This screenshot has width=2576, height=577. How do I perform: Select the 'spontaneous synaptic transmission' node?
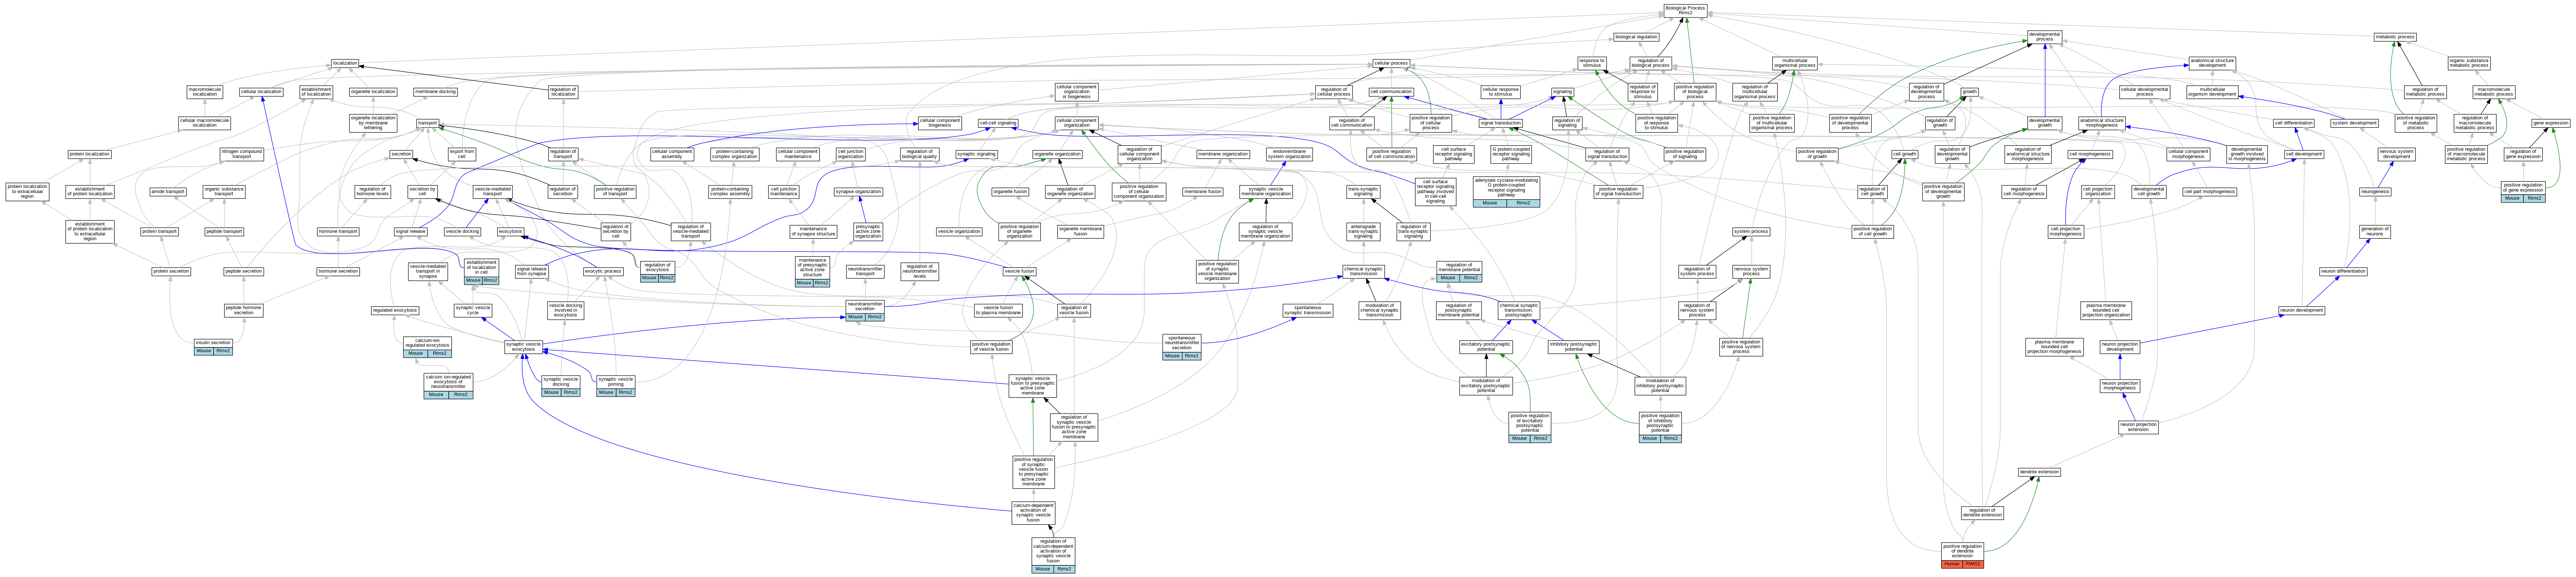(1307, 311)
